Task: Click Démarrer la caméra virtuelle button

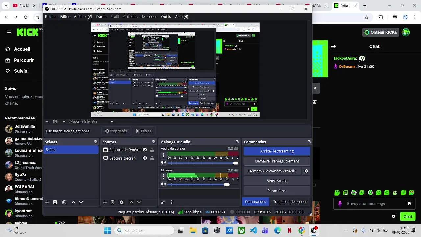Action: (272, 171)
